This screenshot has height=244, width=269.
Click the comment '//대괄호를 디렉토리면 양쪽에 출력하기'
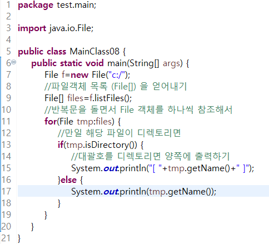click(x=151, y=156)
